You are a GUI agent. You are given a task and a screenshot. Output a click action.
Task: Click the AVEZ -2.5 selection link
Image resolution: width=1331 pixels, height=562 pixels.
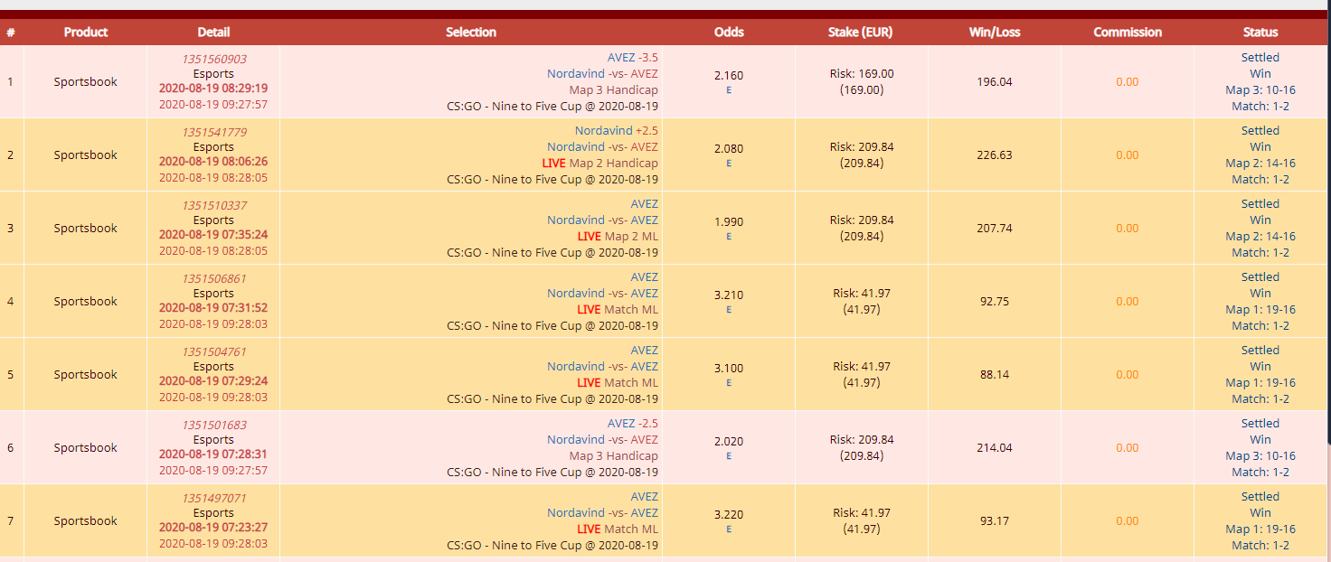click(633, 423)
